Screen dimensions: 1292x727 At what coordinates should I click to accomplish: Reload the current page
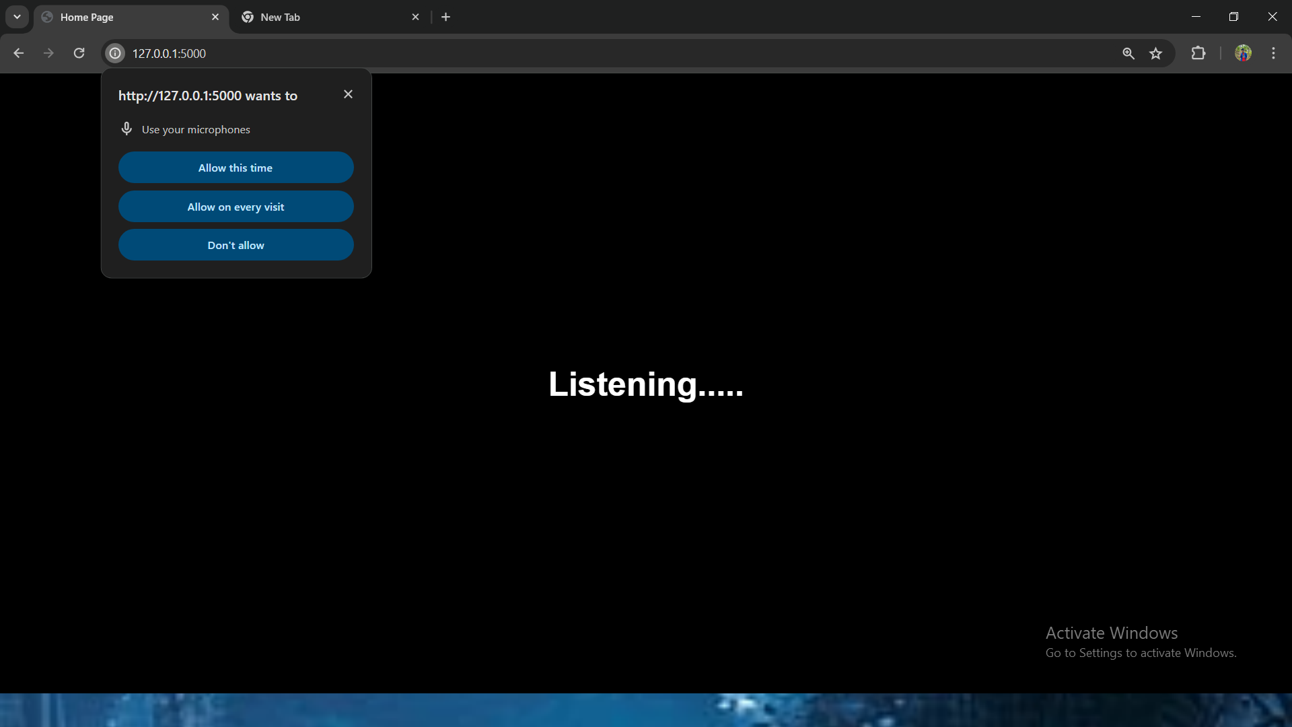coord(79,53)
